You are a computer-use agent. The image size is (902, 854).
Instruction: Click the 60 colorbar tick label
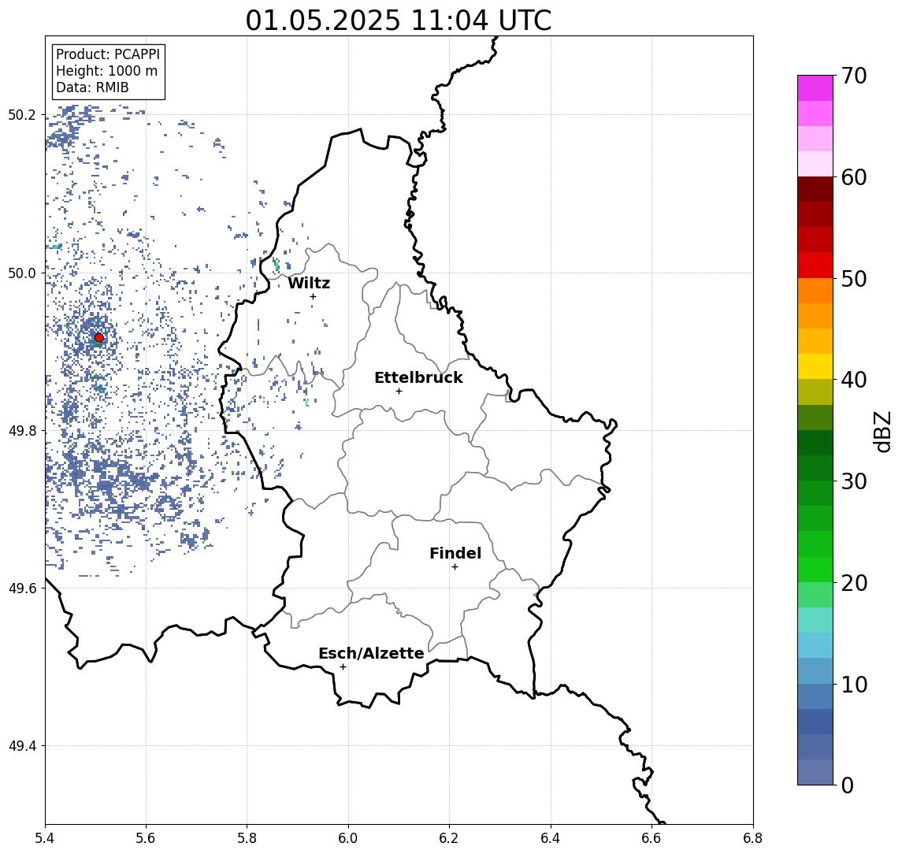(854, 177)
